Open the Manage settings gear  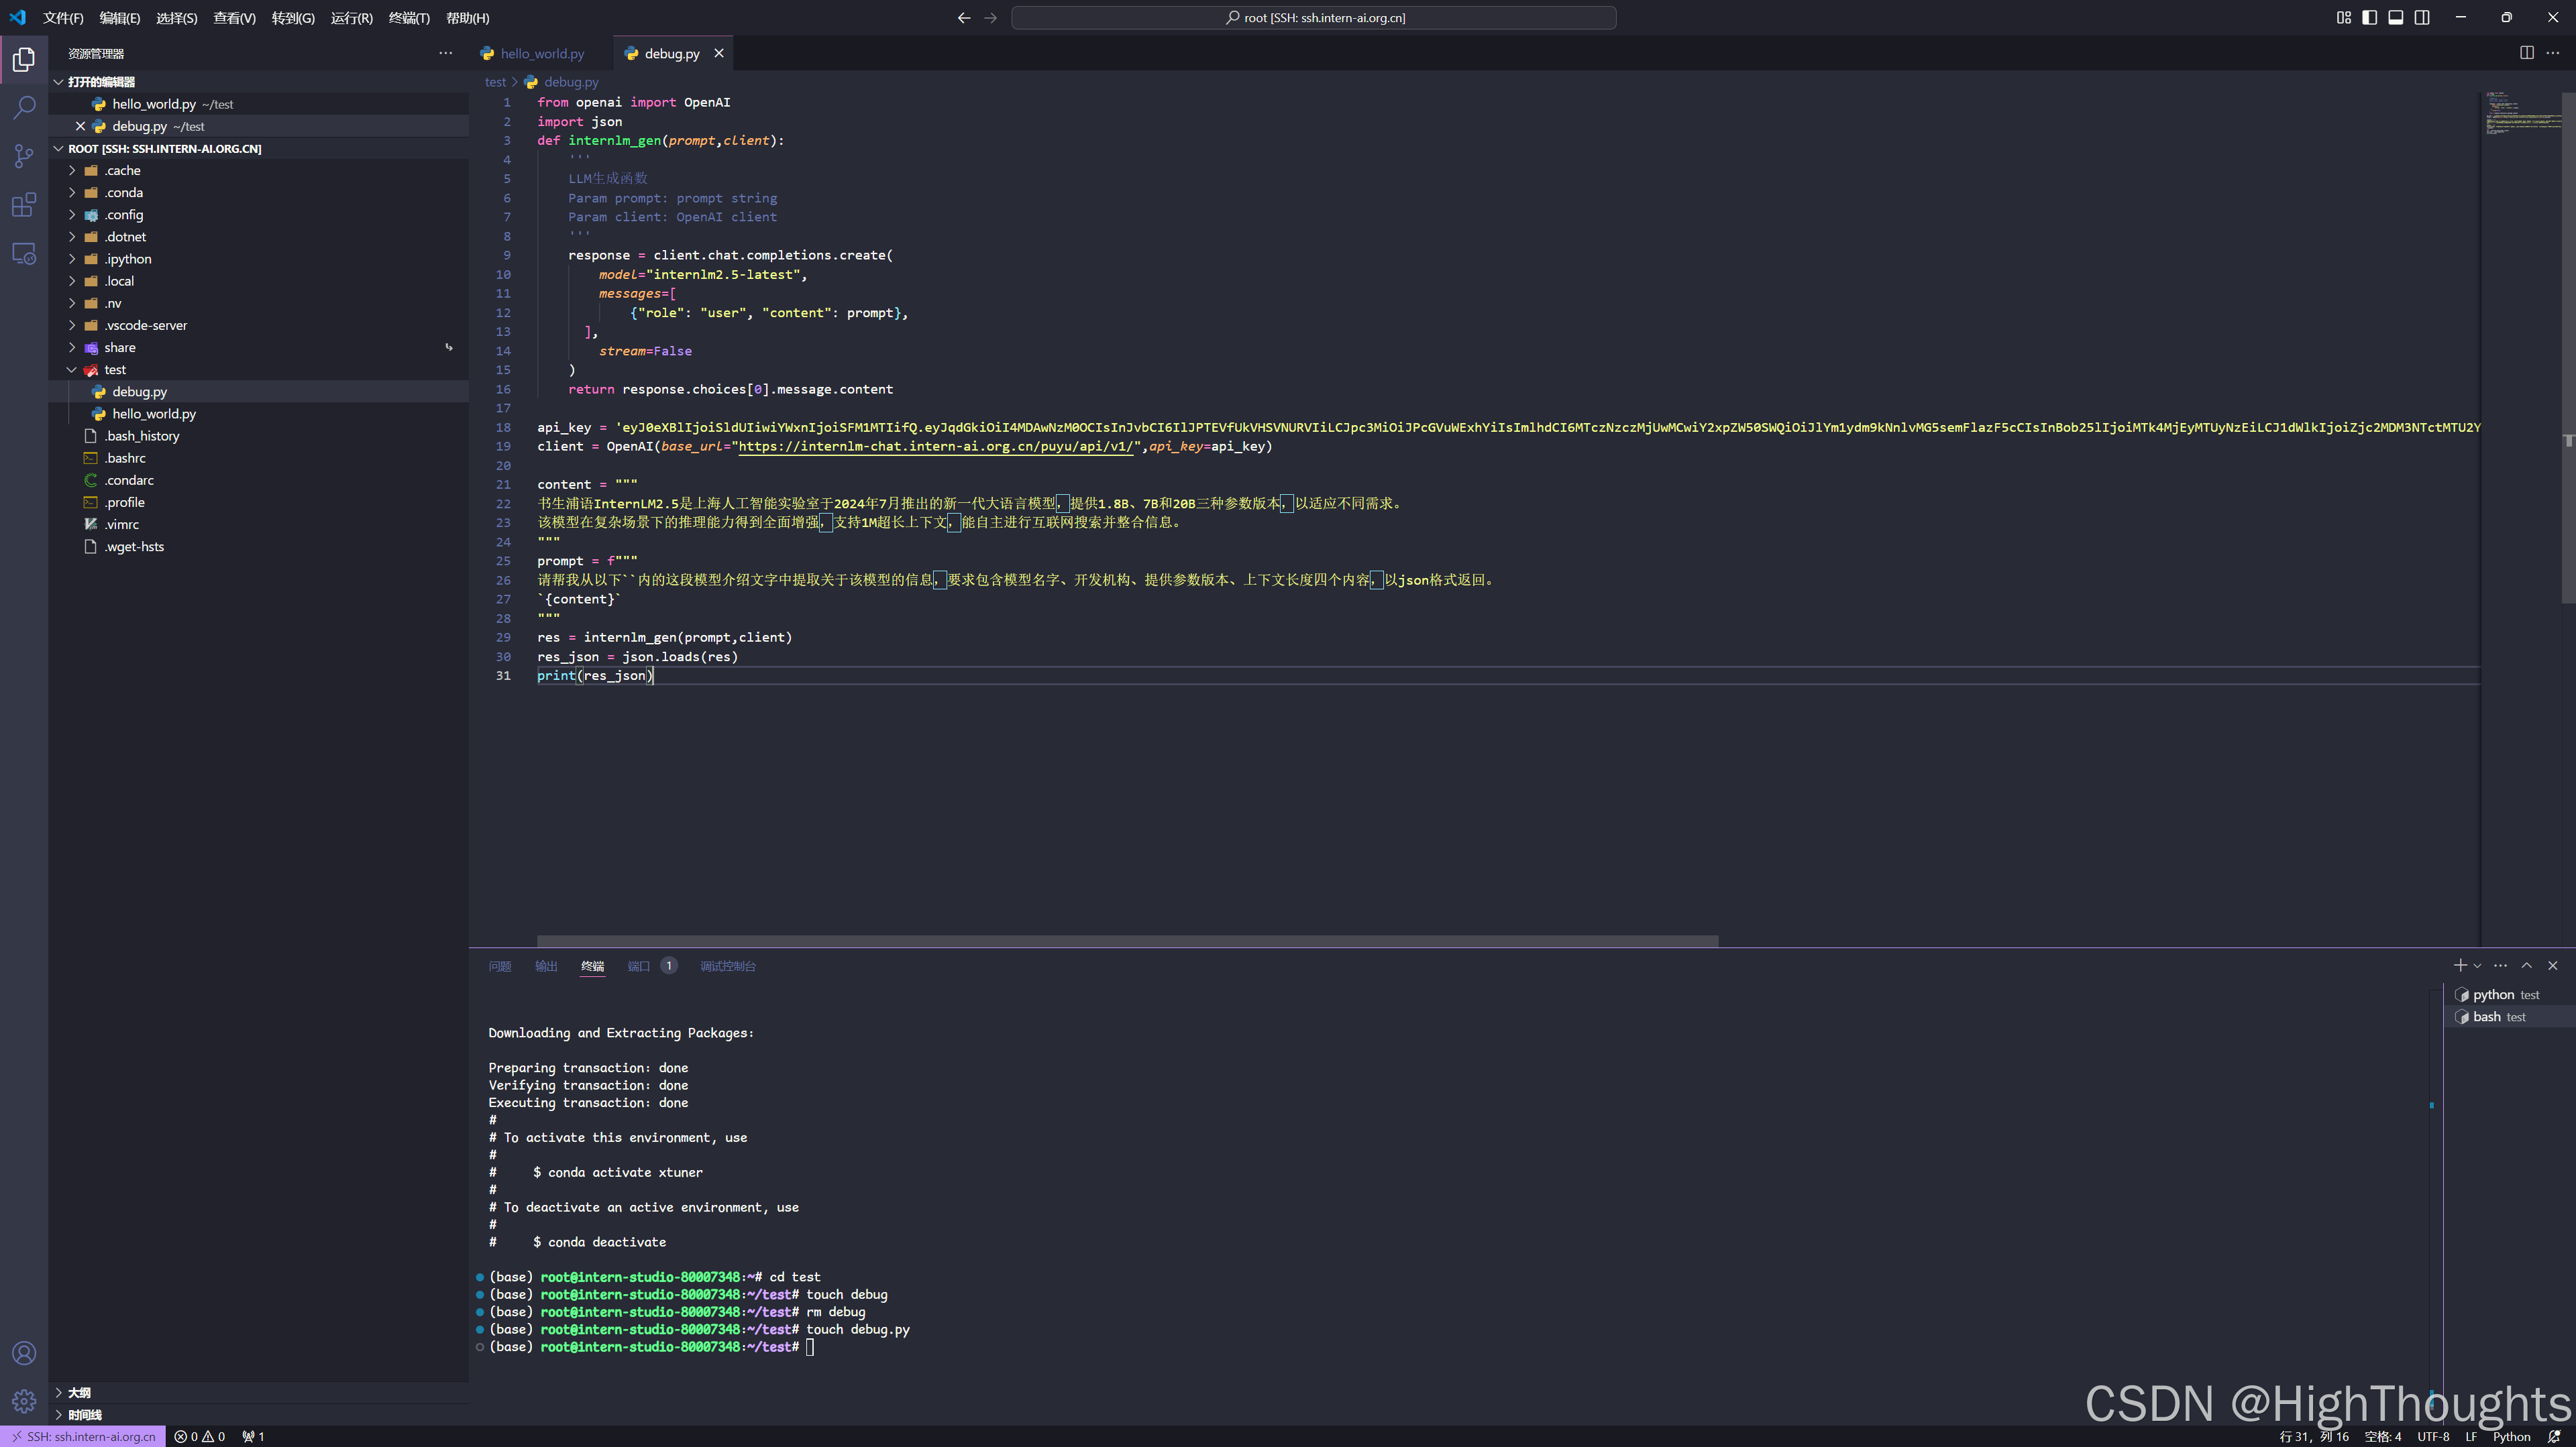24,1401
